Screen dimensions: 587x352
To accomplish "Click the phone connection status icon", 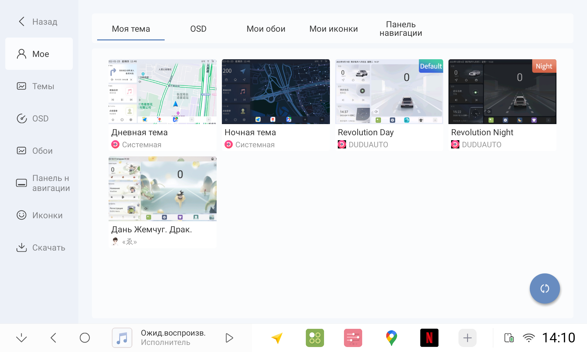I will [509, 338].
